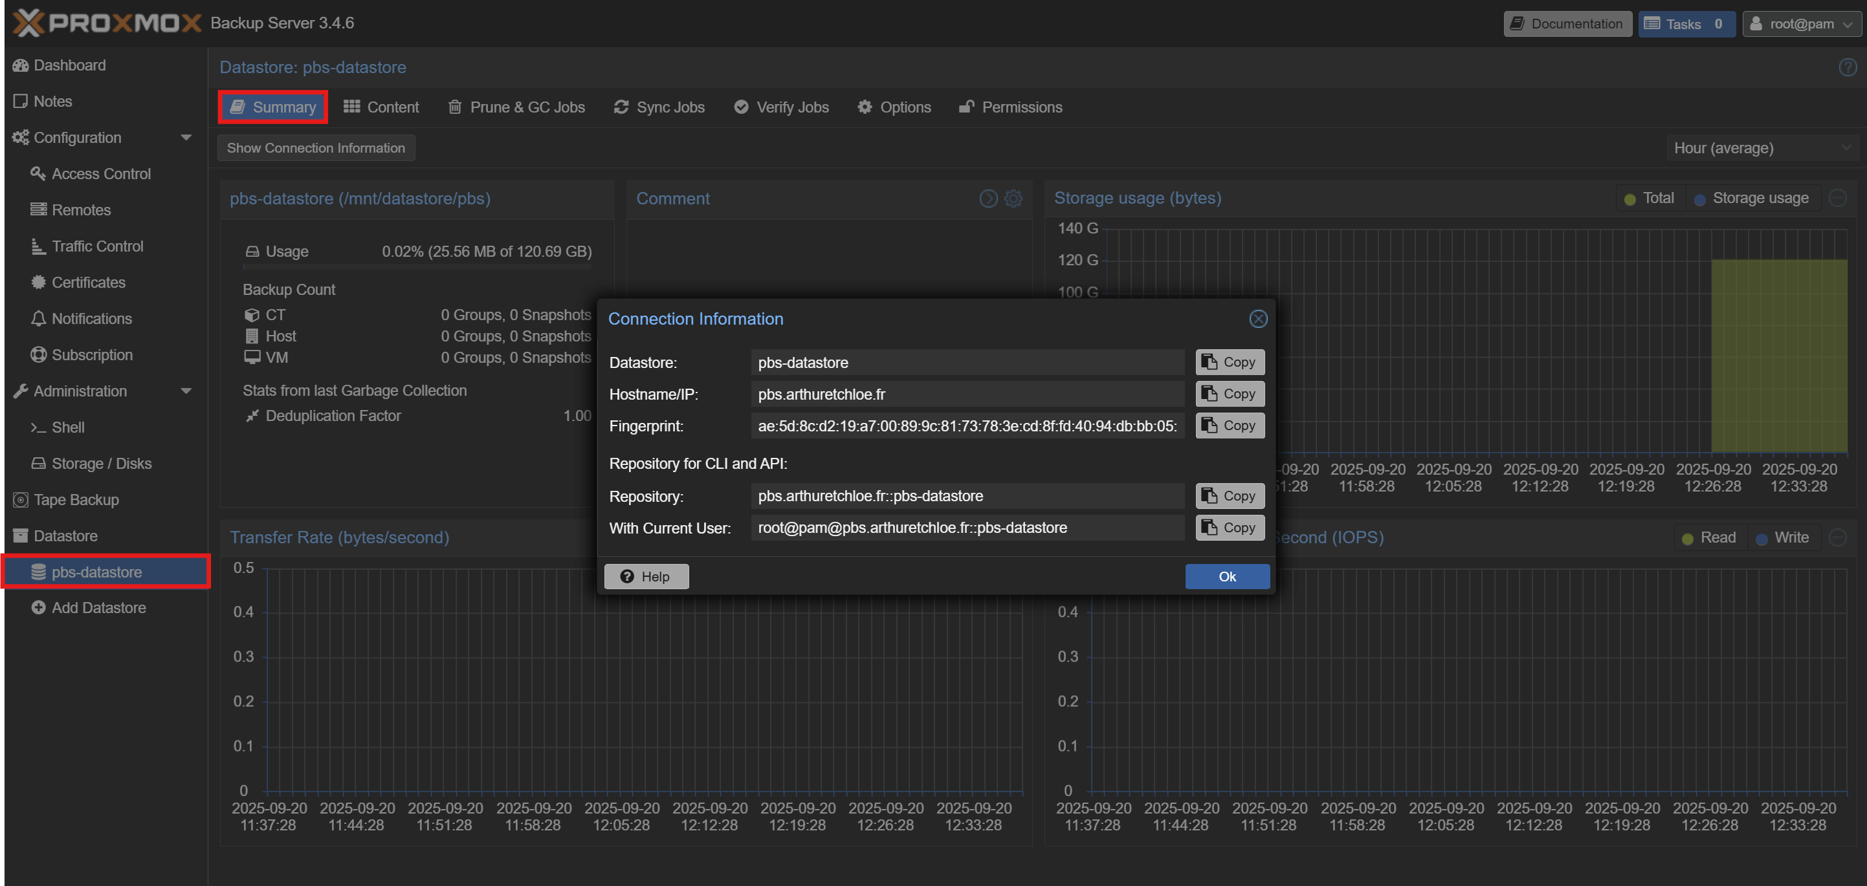Toggle Storage usage legend series
Viewport: 1867px width, 886px height.
point(1752,198)
